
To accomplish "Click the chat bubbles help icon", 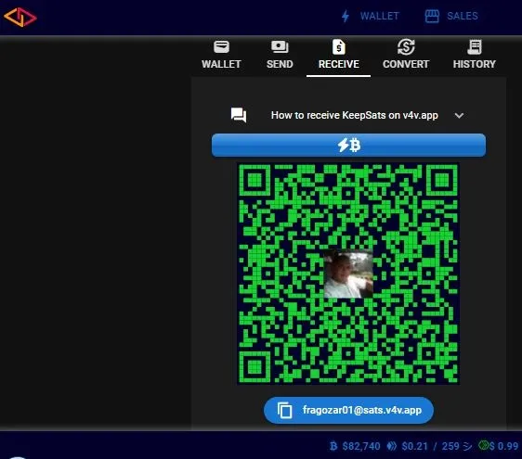I will (239, 115).
